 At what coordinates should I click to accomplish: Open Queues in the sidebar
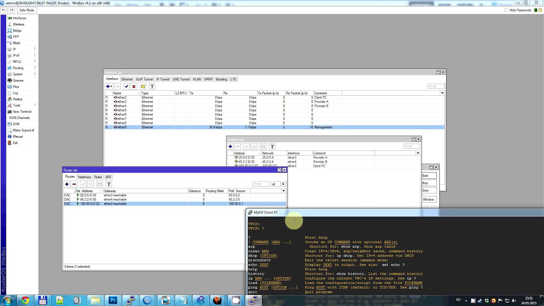coord(18,80)
